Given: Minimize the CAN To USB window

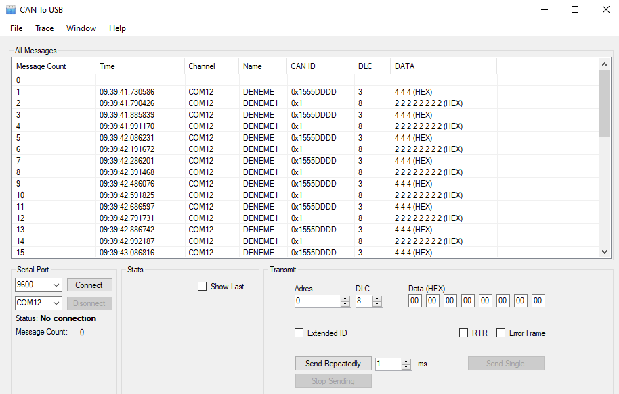Looking at the screenshot, I should tap(545, 10).
